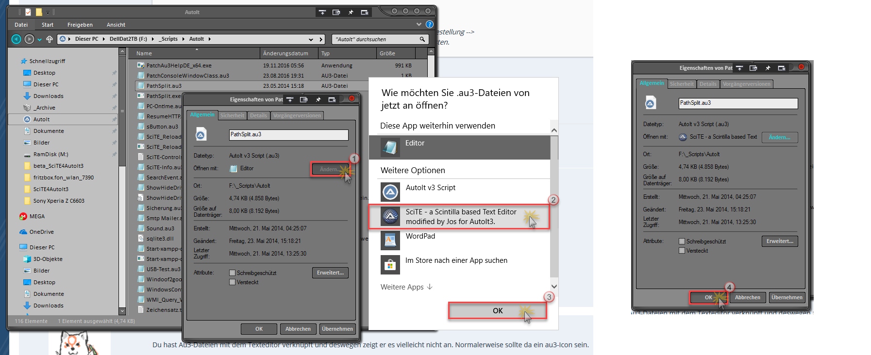This screenshot has height=355, width=871.
Task: Switch to the Freigeben ribbon tab
Action: tap(80, 25)
